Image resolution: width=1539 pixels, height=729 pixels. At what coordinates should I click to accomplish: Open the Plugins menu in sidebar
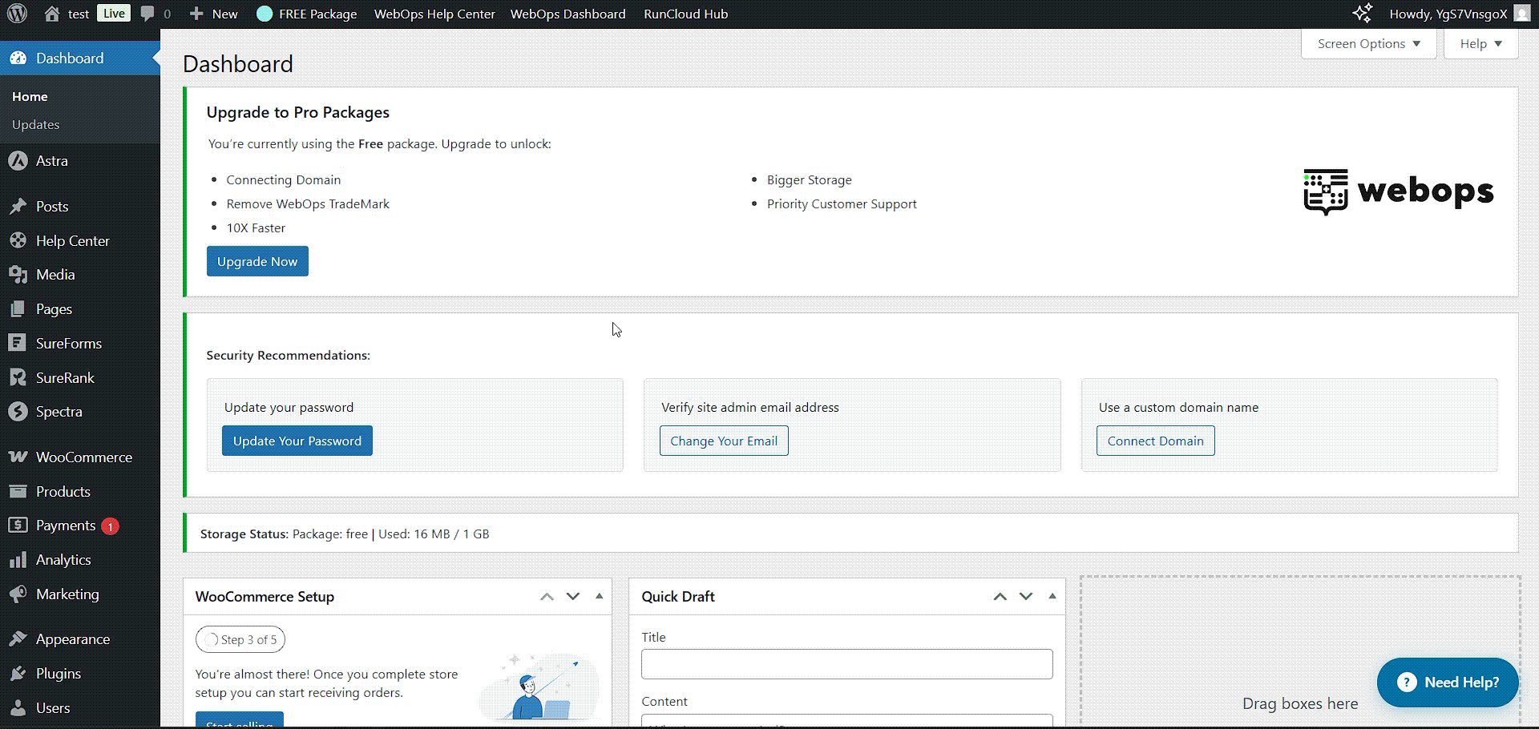tap(58, 674)
